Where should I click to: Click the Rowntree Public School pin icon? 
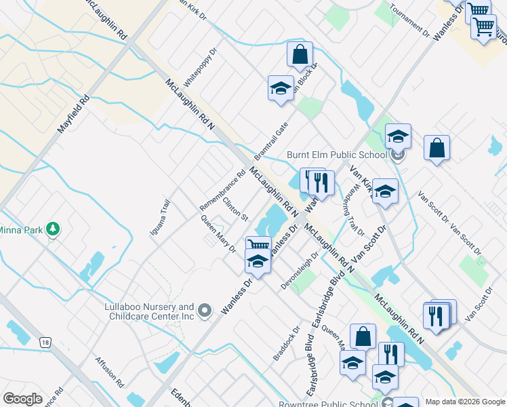pyautogui.click(x=387, y=403)
